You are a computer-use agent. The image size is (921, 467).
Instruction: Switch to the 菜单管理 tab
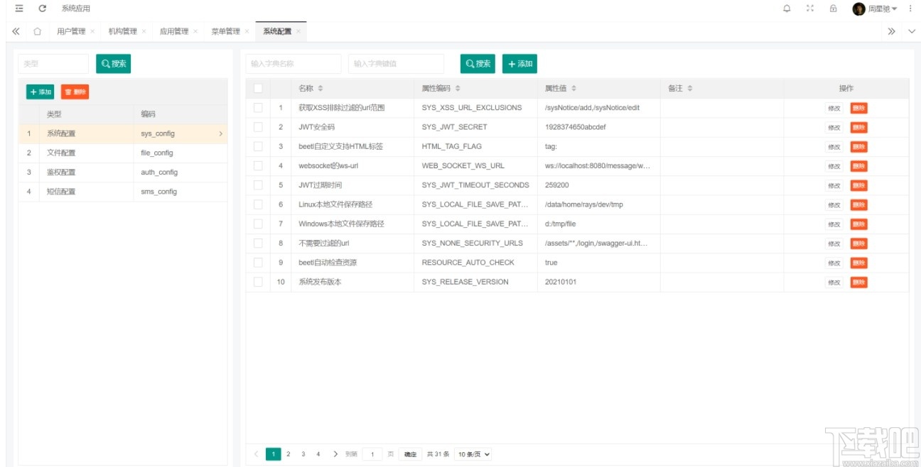[227, 31]
